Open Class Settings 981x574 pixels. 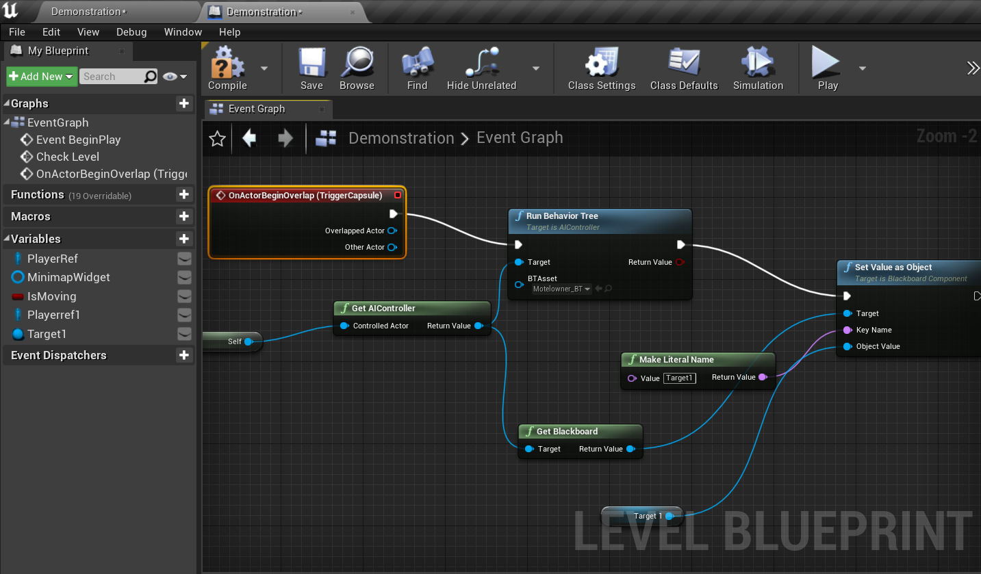(x=602, y=68)
